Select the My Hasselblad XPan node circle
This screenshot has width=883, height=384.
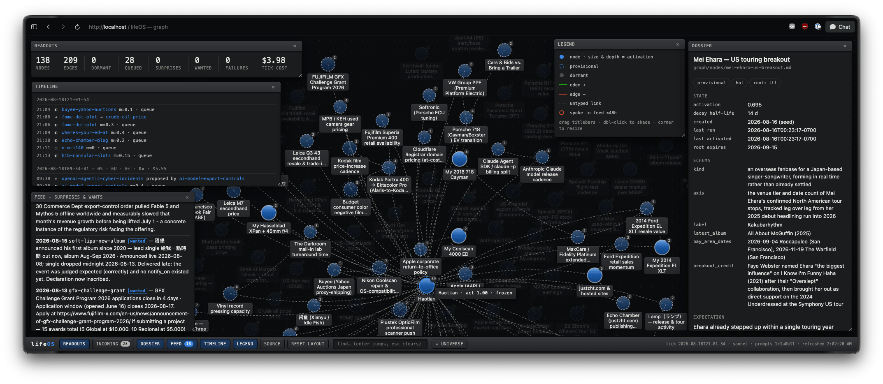(268, 213)
